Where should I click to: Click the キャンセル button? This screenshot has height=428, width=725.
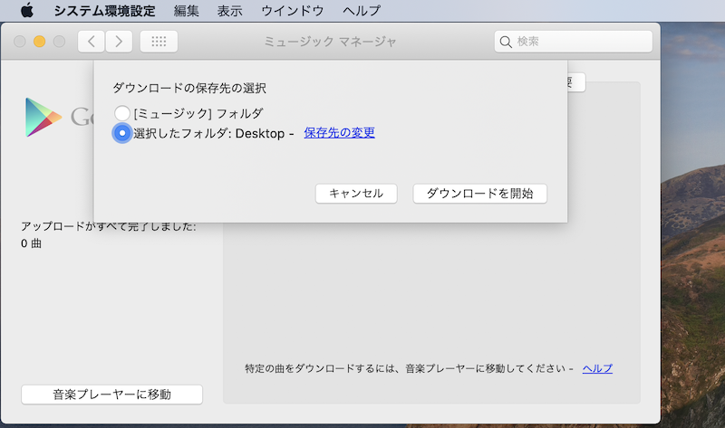coord(356,194)
